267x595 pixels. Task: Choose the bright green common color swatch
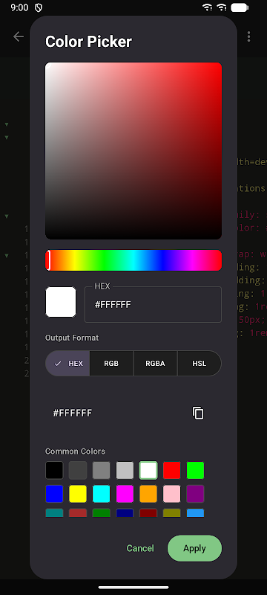[196, 470]
